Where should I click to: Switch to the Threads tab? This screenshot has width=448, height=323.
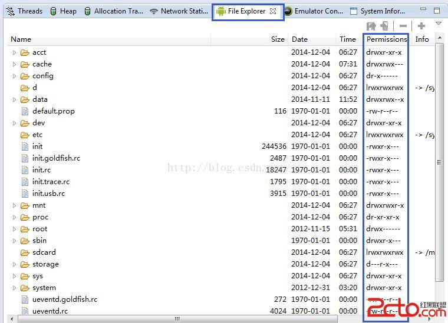(25, 11)
